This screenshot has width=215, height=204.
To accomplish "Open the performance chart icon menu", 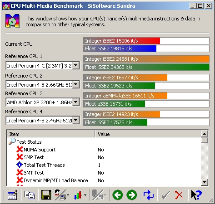I will tap(80, 195).
